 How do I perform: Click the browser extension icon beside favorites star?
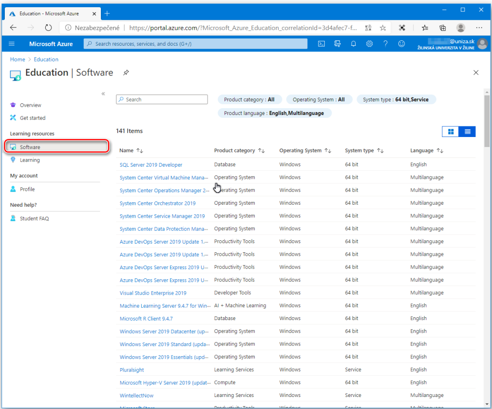pos(402,28)
